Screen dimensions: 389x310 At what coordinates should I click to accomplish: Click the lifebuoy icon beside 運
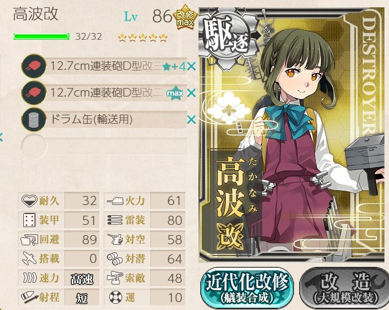tap(115, 297)
